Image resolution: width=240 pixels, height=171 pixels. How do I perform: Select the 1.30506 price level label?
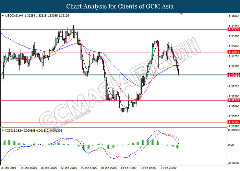234,122
